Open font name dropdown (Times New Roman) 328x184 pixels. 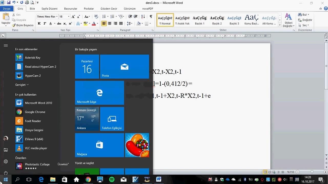tap(57, 17)
